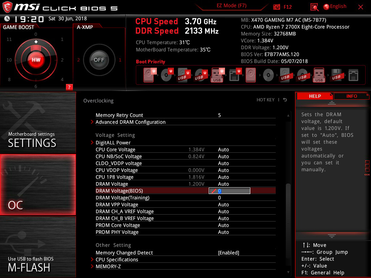
Task: Select the UEFI USB key boot icon
Action: click(217, 75)
